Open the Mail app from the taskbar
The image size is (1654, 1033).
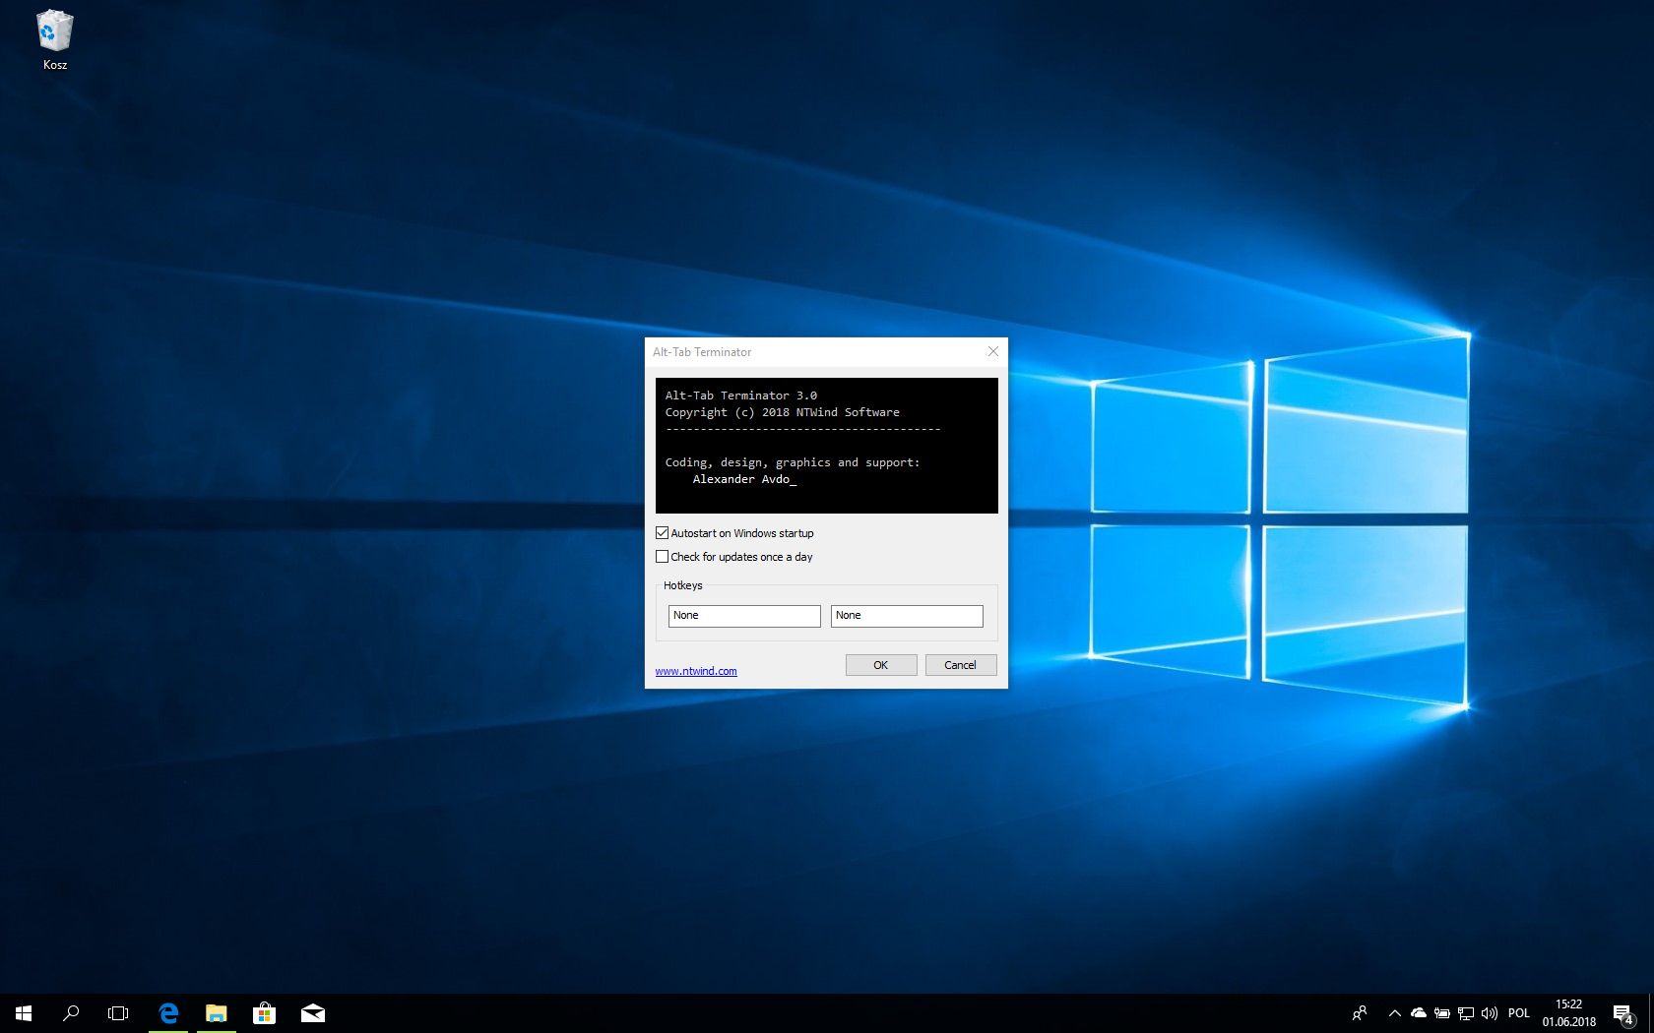(313, 1013)
